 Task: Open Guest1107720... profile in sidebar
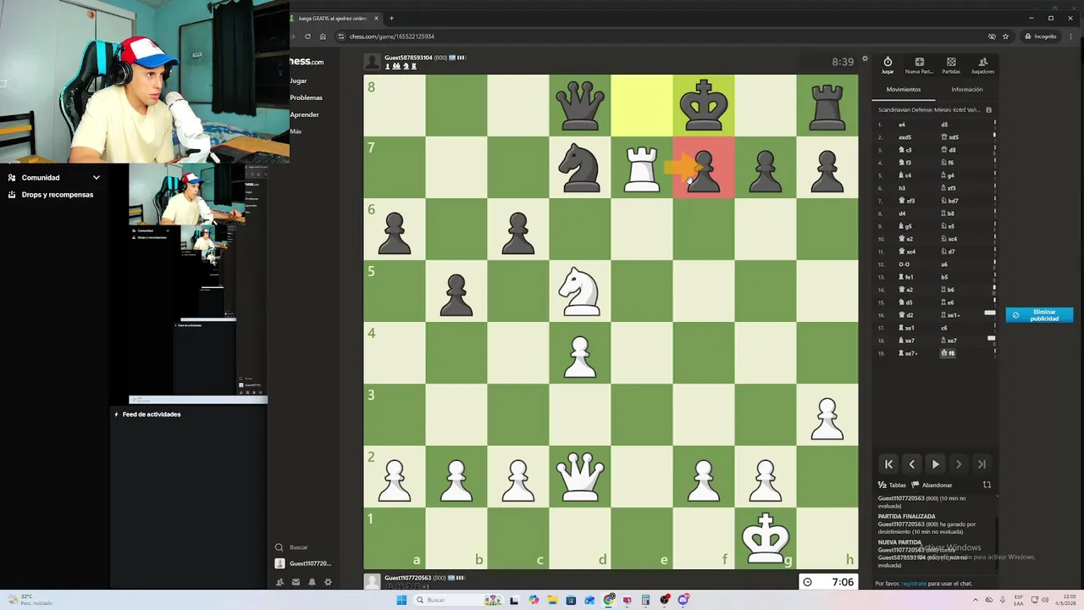(303, 563)
